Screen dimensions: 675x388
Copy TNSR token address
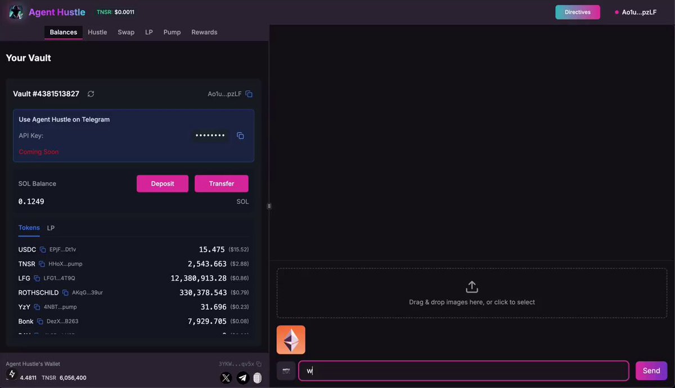(42, 264)
